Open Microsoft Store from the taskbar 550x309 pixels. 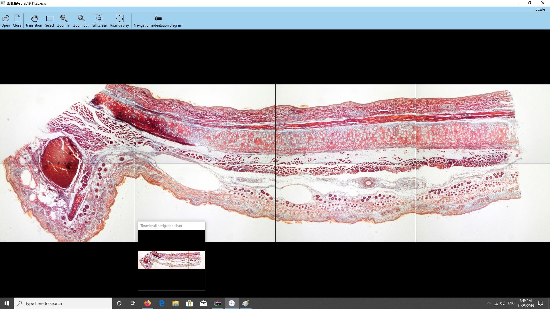[189, 303]
